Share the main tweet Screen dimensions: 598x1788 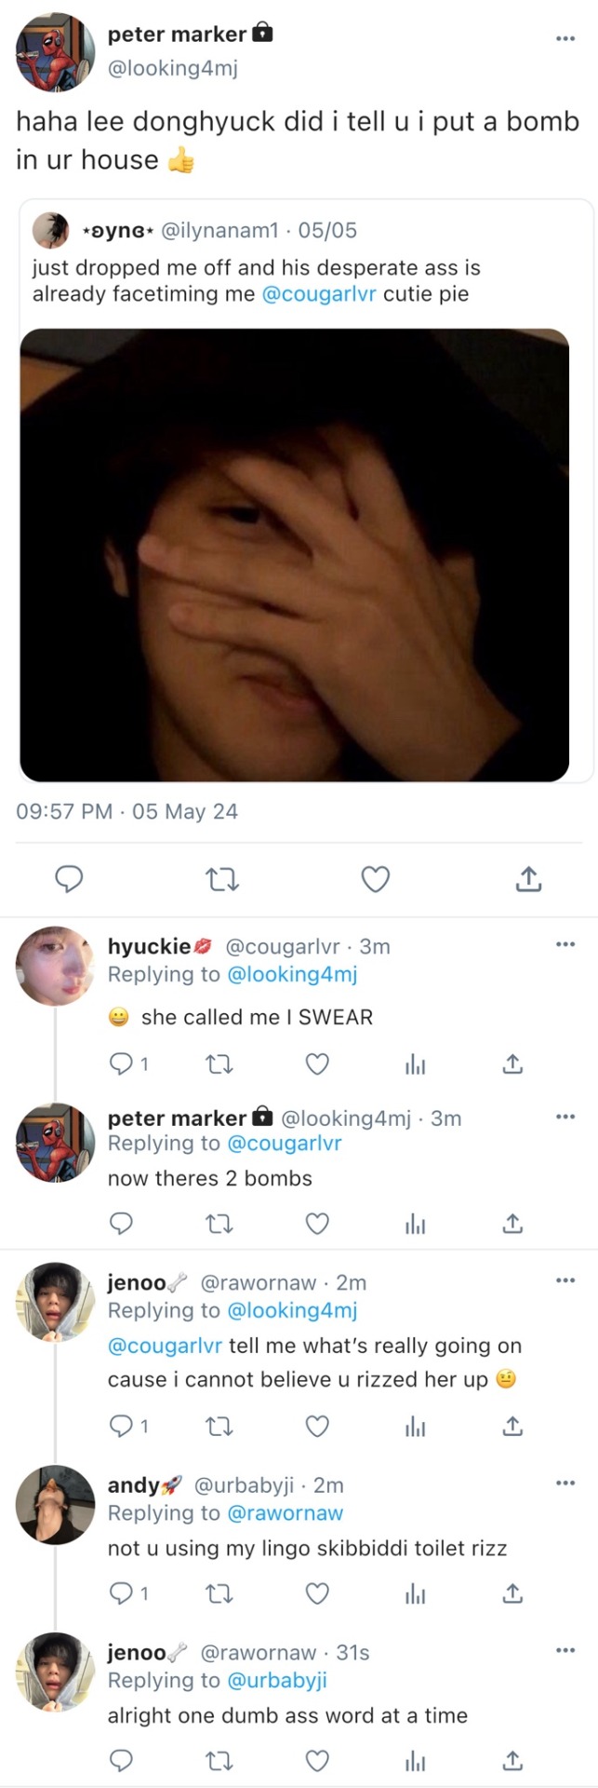(x=528, y=878)
